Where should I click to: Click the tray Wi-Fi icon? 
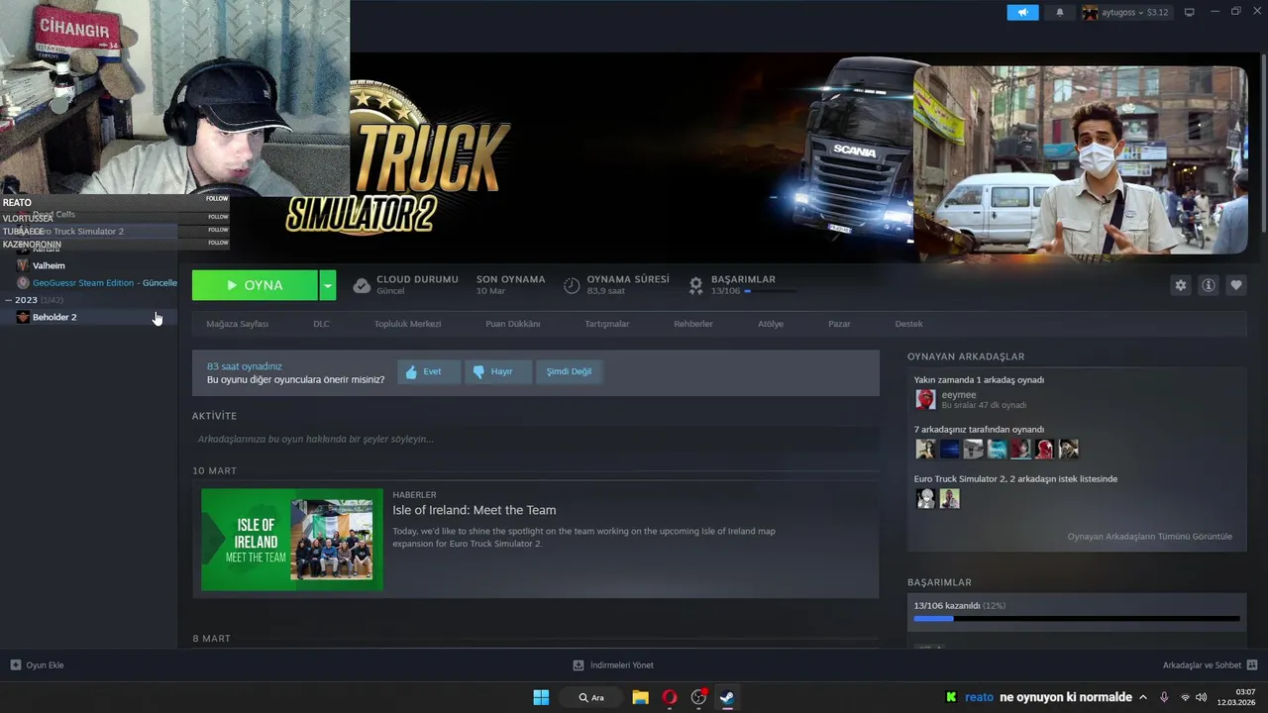[1185, 697]
